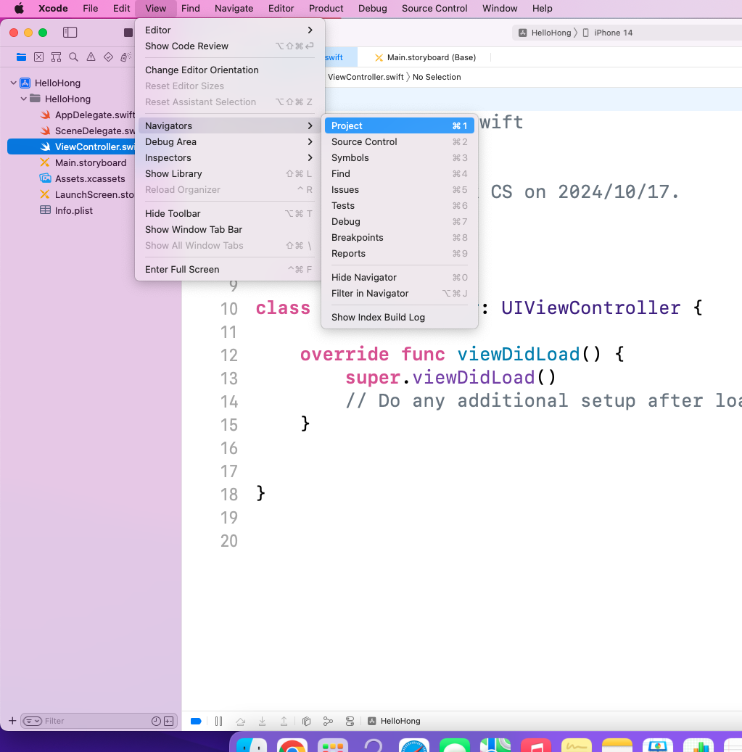Choose Show Index Build Log
This screenshot has width=742, height=752.
(399, 317)
